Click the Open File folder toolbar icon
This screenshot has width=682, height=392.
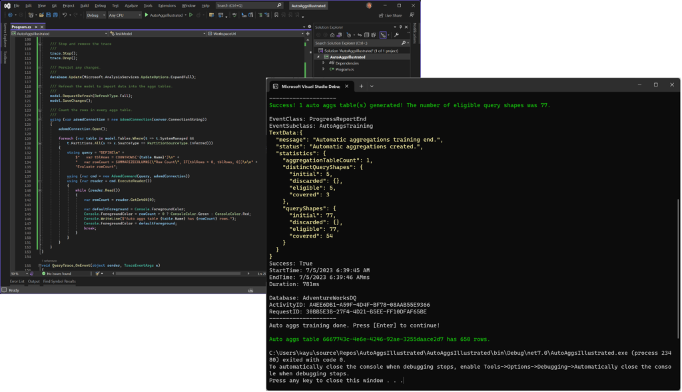(41, 15)
